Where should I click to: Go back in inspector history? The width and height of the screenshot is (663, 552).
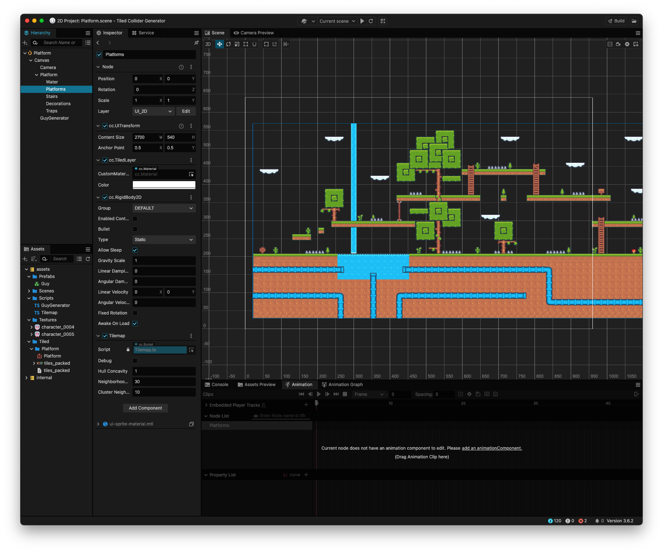click(x=98, y=43)
